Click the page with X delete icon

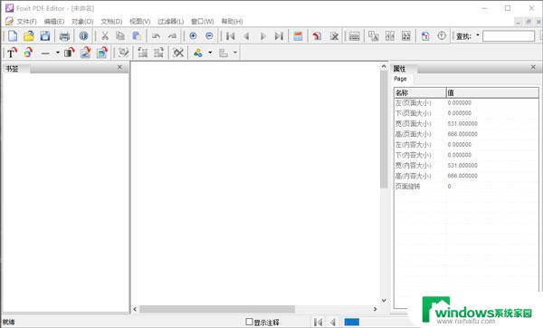[x=334, y=35]
